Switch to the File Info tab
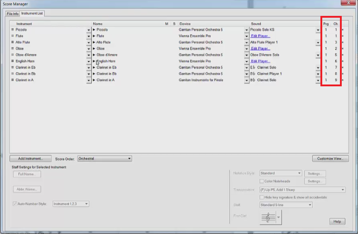The image size is (358, 234). [x=13, y=14]
